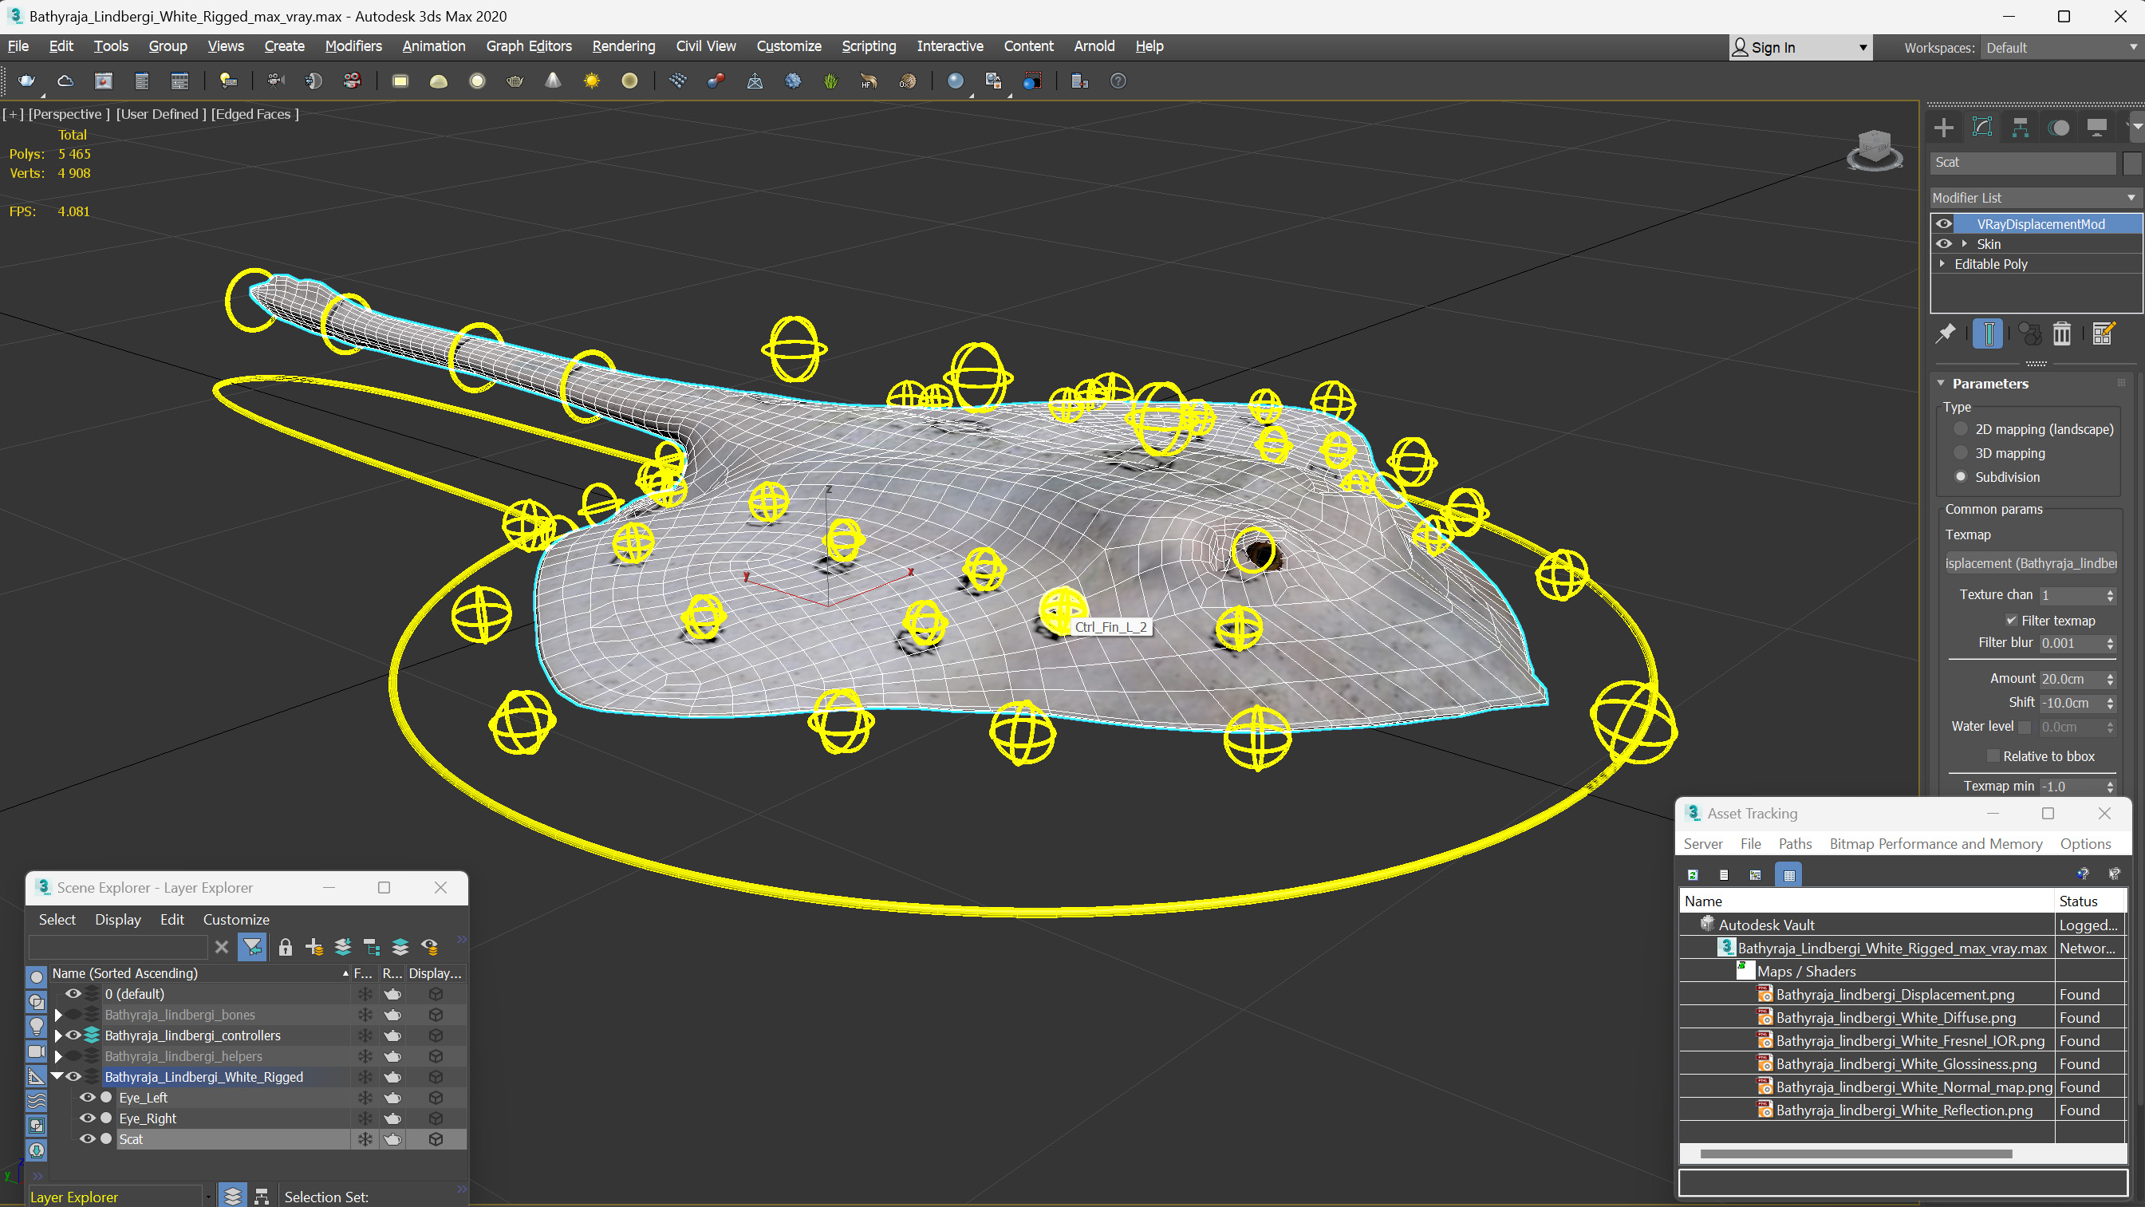The image size is (2145, 1207).
Task: Hide the Eye_Left object via eye icon
Action: 87,1098
